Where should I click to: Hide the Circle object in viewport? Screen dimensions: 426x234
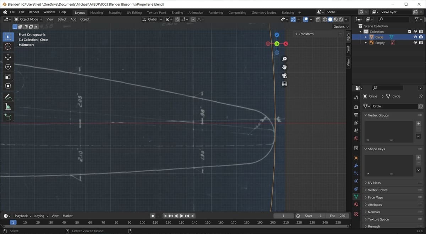point(415,37)
